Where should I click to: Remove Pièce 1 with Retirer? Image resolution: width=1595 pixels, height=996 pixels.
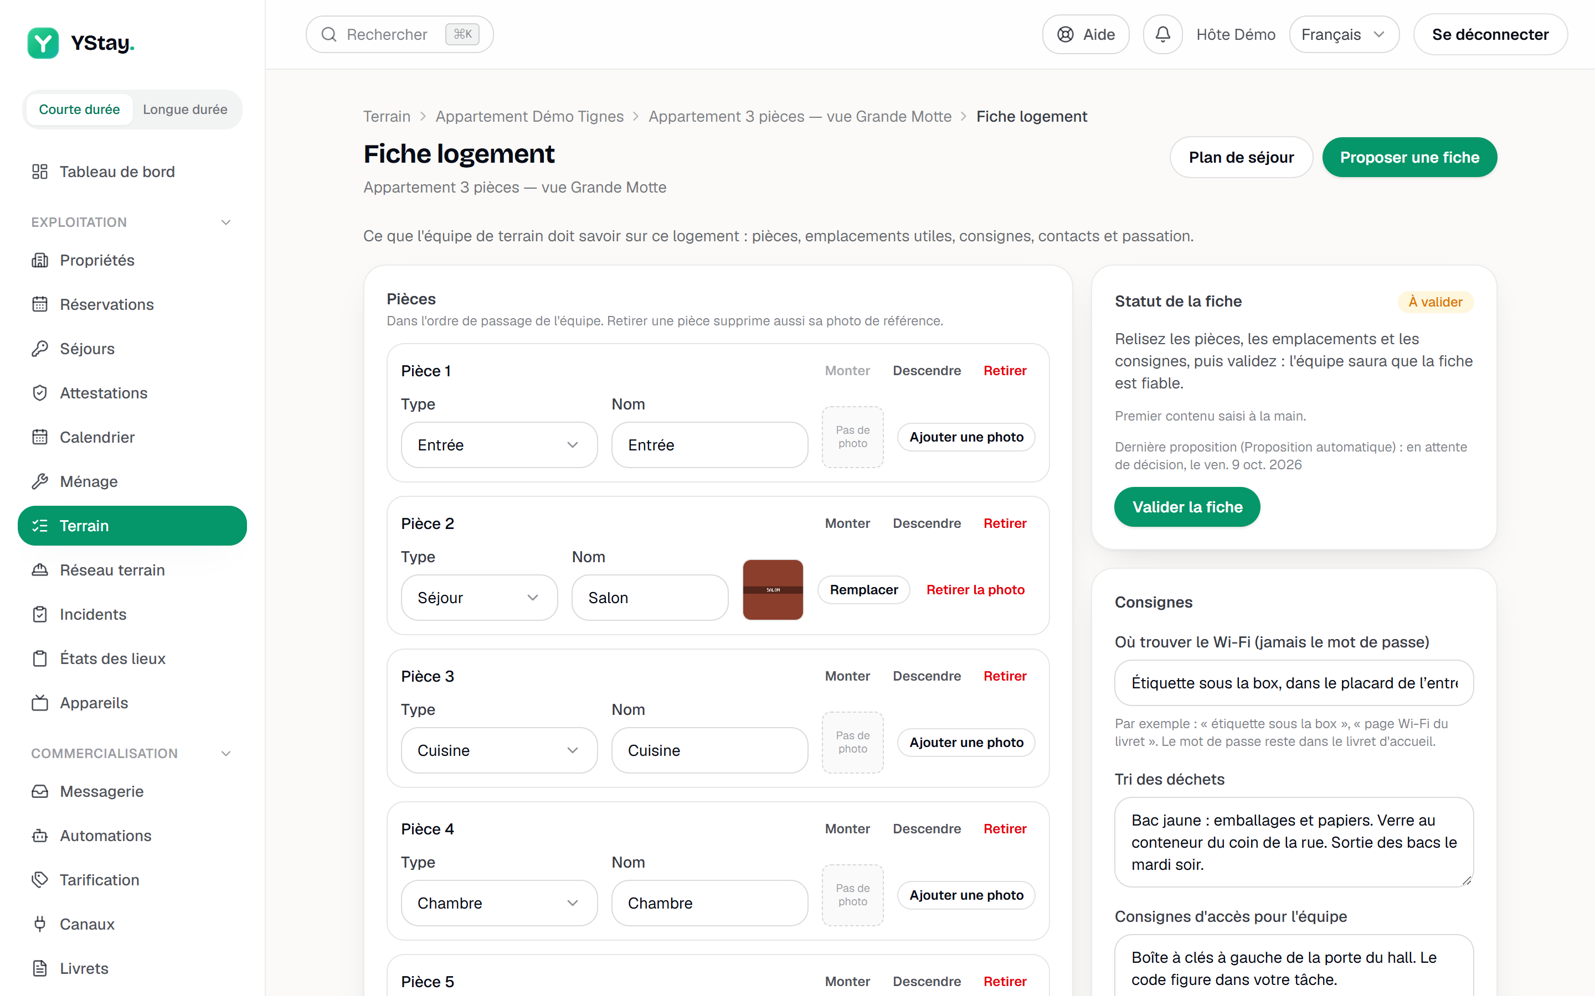(x=1005, y=371)
